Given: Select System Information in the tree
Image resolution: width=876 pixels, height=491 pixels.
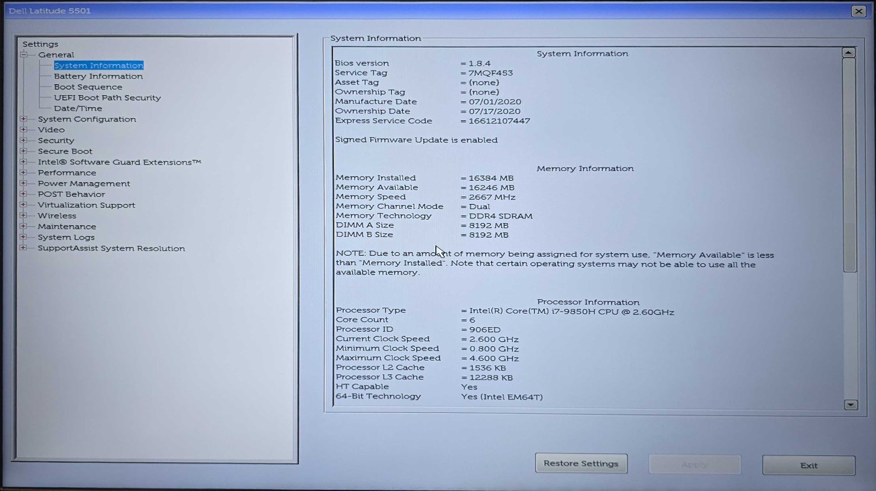Looking at the screenshot, I should pyautogui.click(x=99, y=66).
